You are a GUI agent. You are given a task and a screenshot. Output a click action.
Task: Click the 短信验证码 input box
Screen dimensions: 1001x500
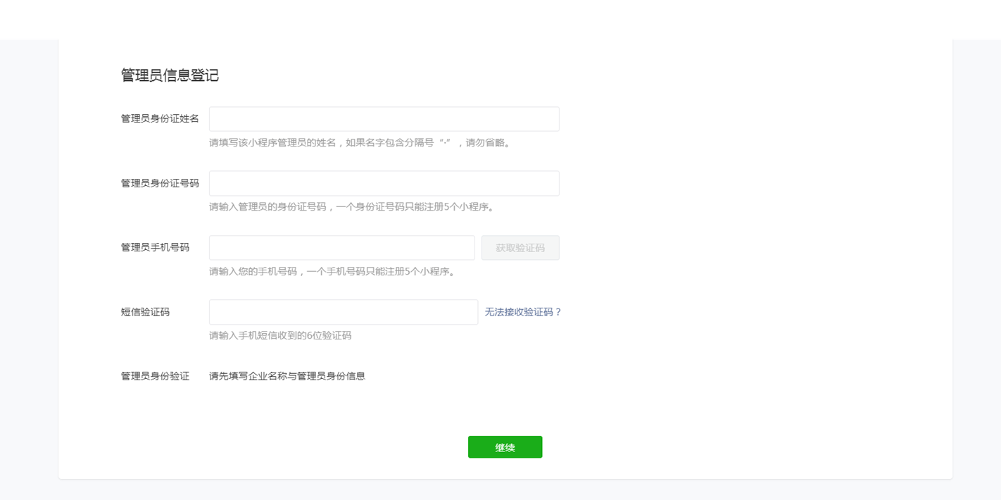(x=343, y=312)
